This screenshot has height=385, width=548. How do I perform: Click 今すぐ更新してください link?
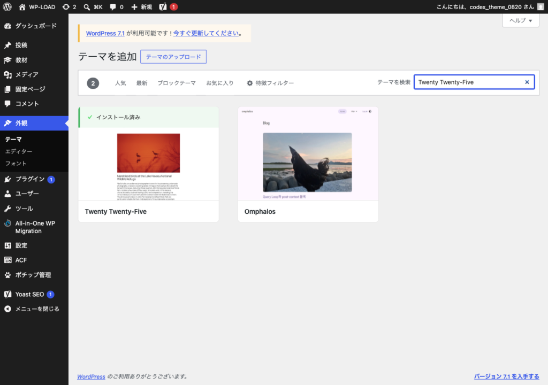coord(206,33)
